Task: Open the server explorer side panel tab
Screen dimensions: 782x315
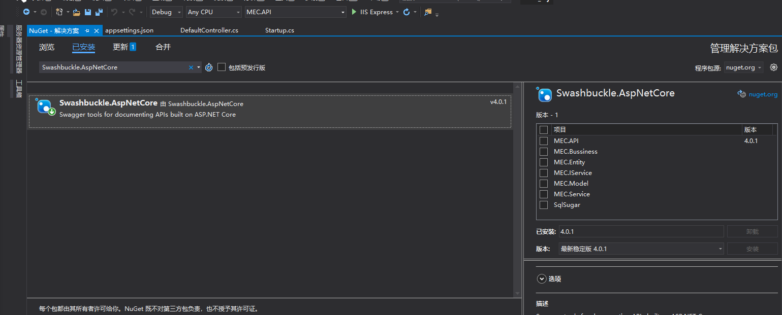Action: [x=19, y=49]
